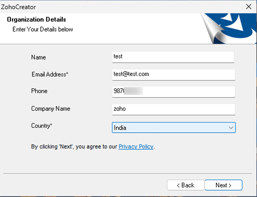Go back with the Back button
Screen dimensions: 257x197
[x=185, y=185]
